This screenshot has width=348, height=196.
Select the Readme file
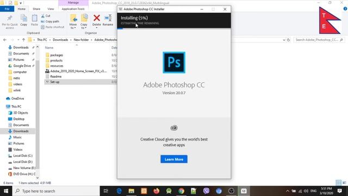(55, 76)
